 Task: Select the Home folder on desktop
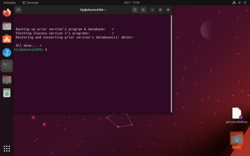(x=237, y=140)
